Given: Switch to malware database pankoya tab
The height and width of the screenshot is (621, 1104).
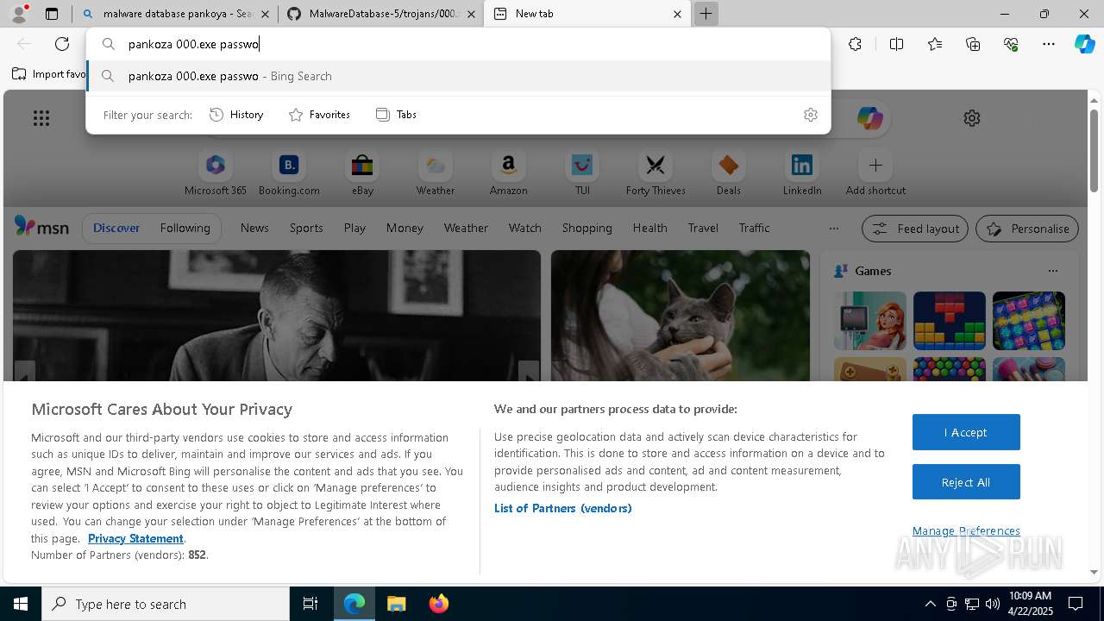Looking at the screenshot, I should coord(175,14).
